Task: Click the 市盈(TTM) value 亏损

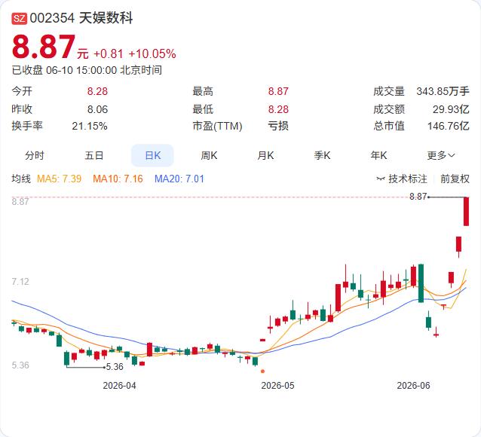Action: (278, 126)
